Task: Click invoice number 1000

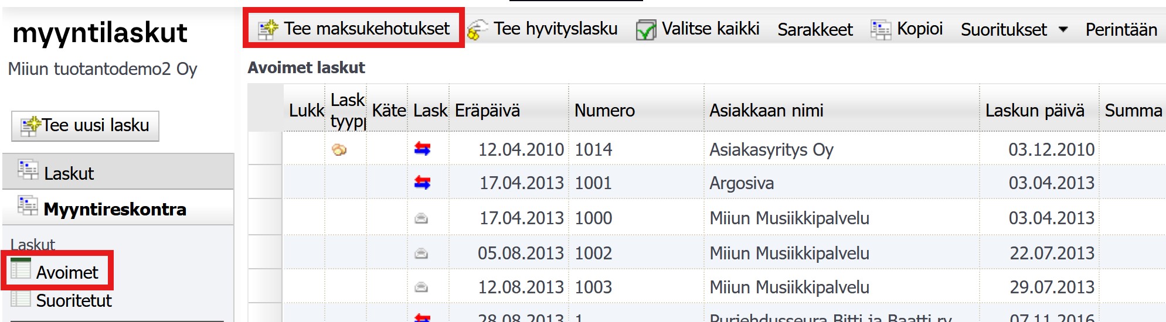Action: click(593, 218)
